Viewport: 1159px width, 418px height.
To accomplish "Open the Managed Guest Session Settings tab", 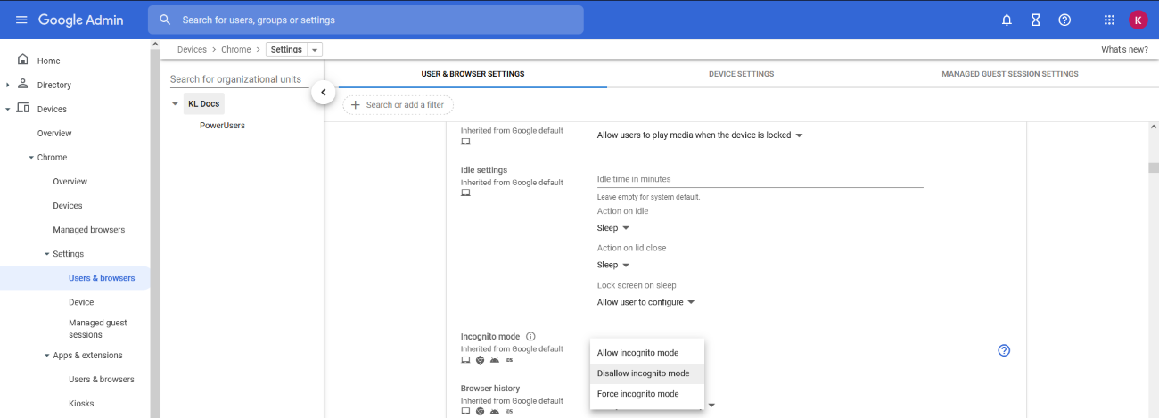I will pyautogui.click(x=1009, y=74).
